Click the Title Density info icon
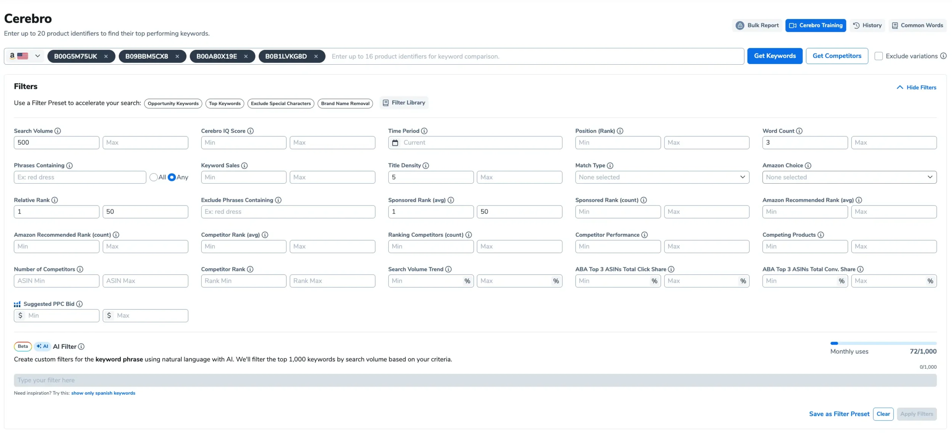 (x=426, y=166)
